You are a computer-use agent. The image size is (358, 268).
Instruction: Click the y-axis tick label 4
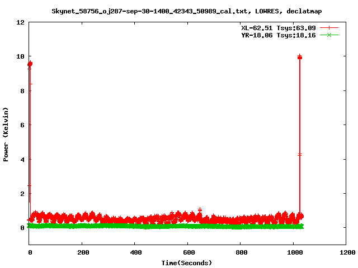(22, 160)
